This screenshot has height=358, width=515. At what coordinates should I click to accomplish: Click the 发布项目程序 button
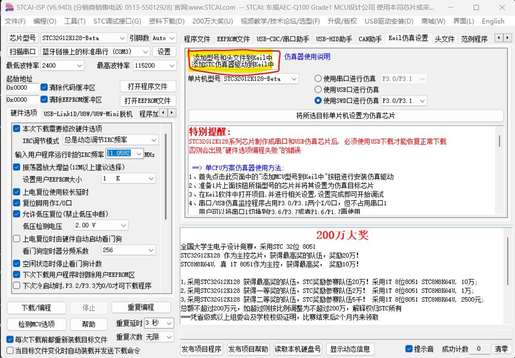coord(202,349)
